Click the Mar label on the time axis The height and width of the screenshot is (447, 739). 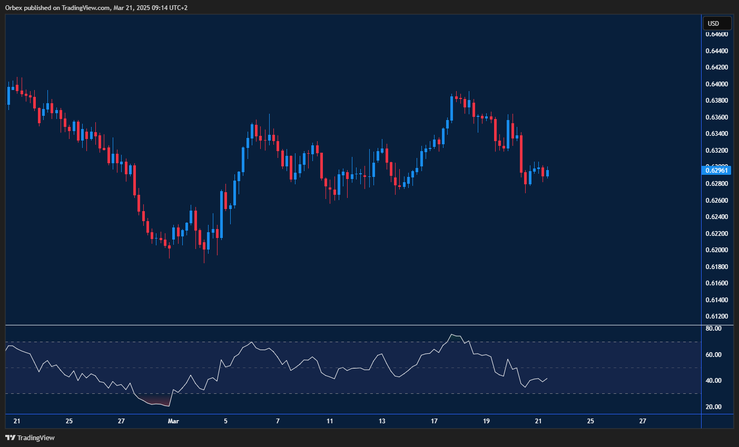(174, 421)
